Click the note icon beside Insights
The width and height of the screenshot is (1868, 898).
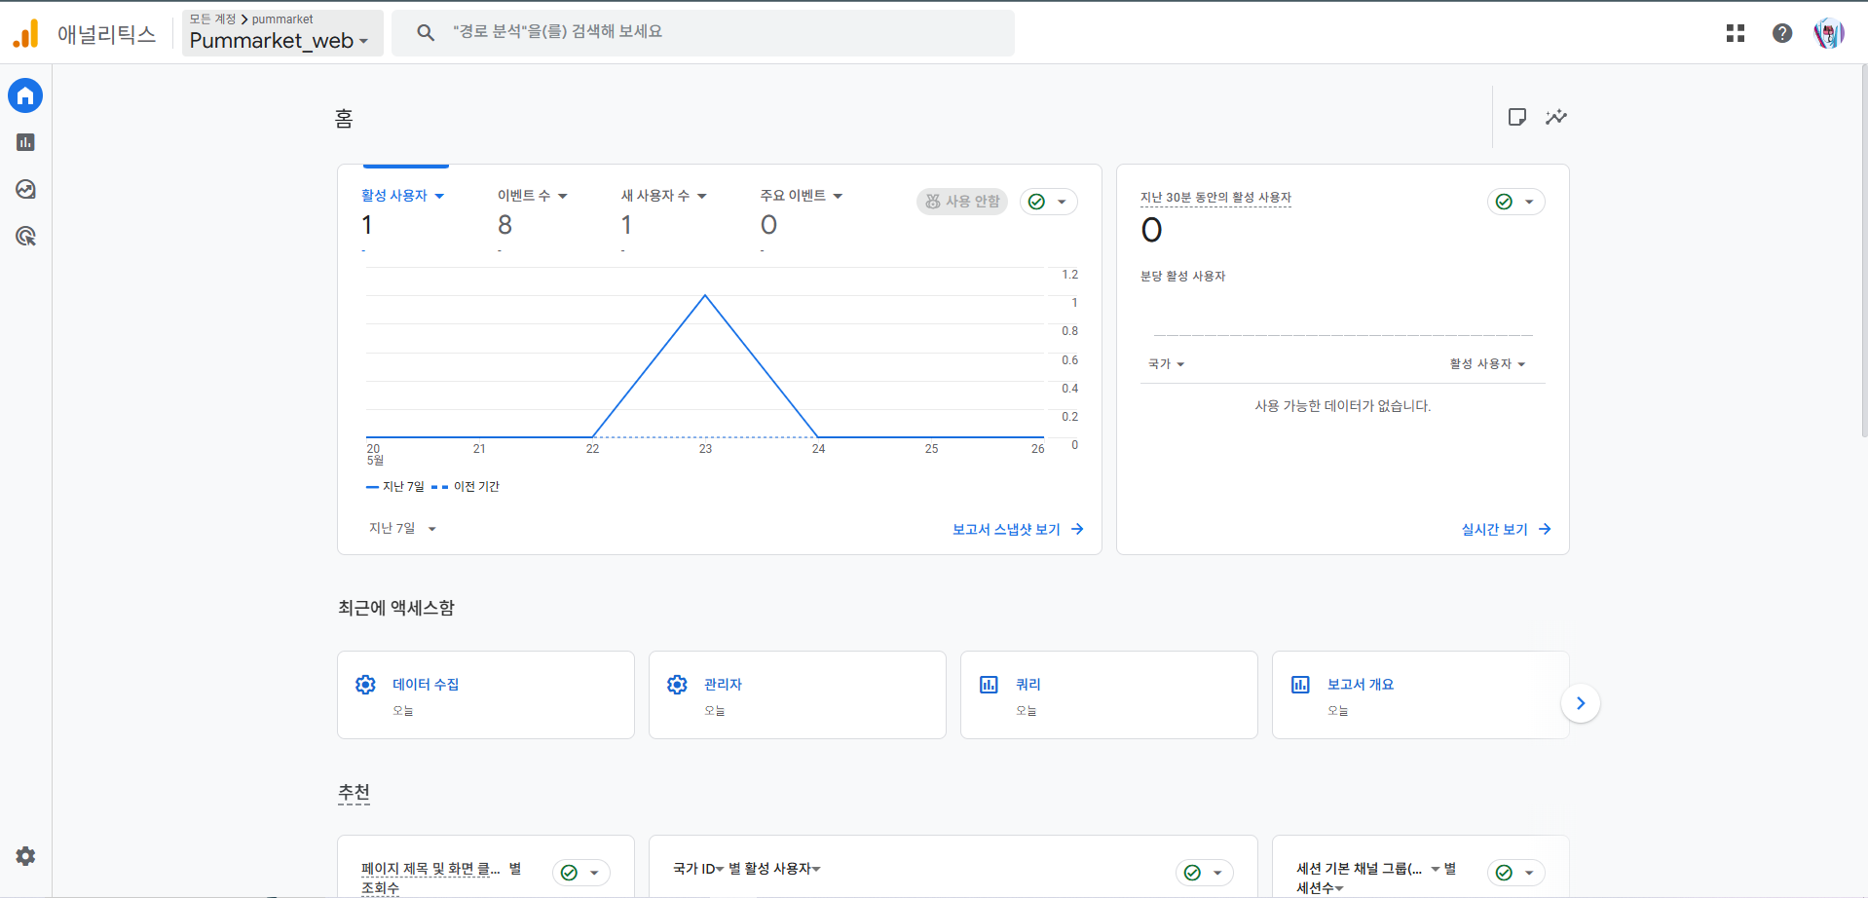pos(1516,117)
